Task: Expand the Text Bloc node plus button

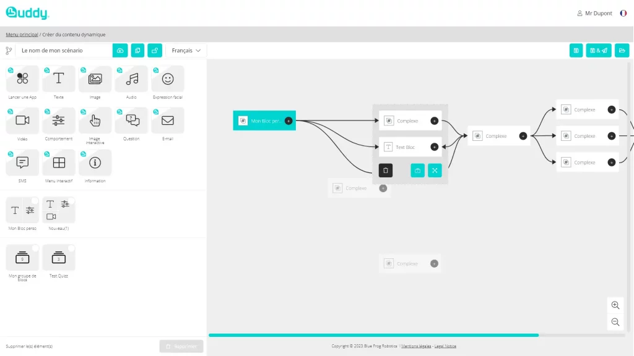Action: pos(434,147)
